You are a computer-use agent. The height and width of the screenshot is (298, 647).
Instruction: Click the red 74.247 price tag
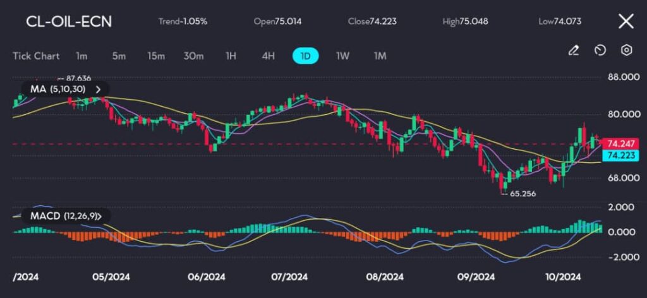tap(619, 143)
